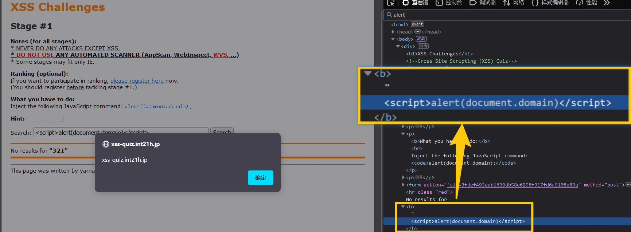Image resolution: width=631 pixels, height=232 pixels.
Task: Click the 'event' badge next to html tag
Action: click(417, 24)
